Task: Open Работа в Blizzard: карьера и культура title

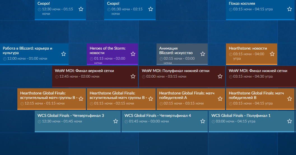Action: point(27,51)
